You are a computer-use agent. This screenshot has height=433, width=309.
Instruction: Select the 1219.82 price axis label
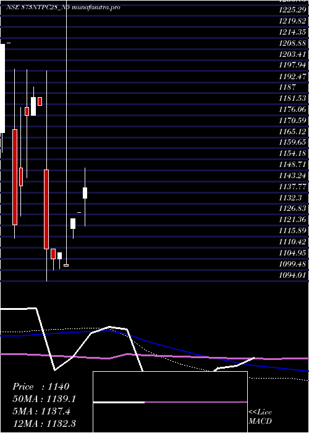click(x=292, y=21)
